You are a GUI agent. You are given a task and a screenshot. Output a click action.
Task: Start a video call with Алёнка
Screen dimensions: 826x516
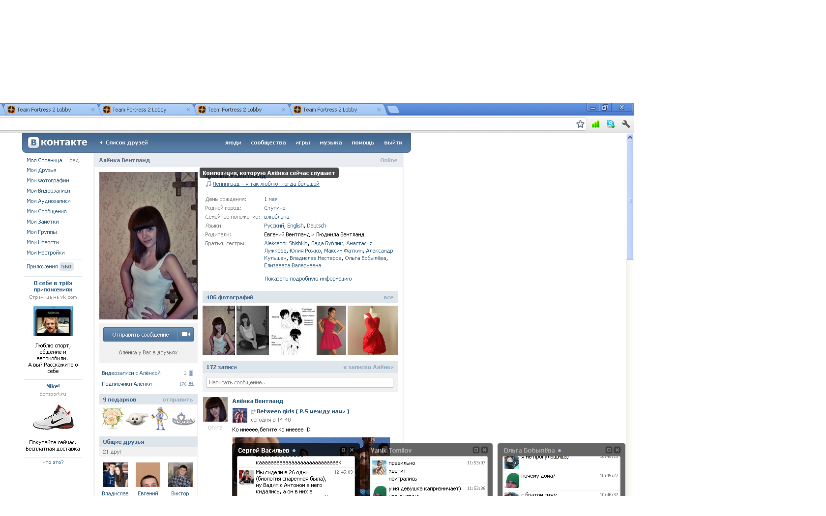[186, 335]
